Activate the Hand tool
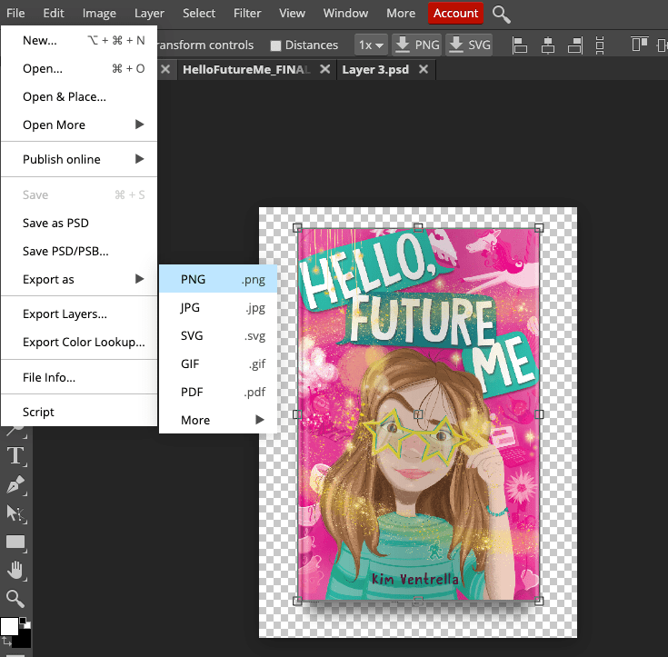 15,571
